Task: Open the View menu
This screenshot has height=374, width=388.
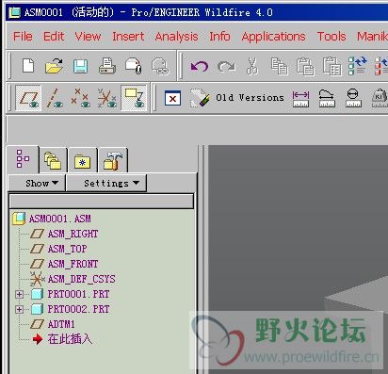Action: [88, 37]
